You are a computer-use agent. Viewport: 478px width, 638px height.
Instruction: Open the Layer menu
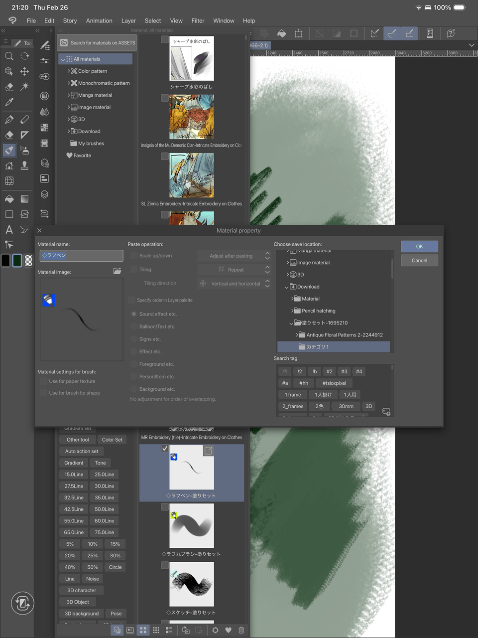click(128, 20)
